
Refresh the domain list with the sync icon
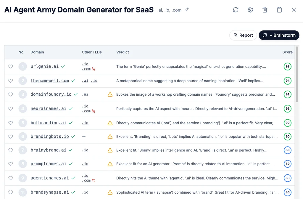236,9
